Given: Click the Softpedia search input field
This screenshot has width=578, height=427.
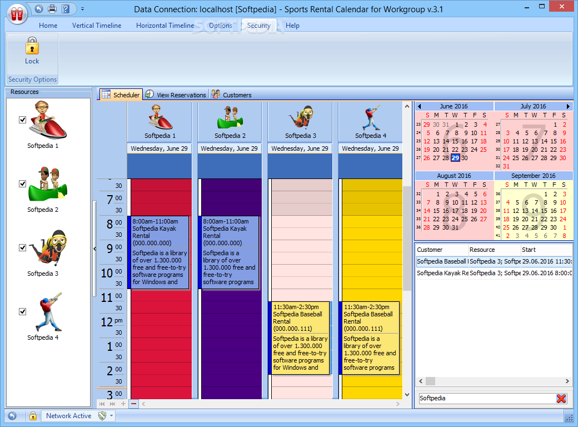Looking at the screenshot, I should [487, 398].
